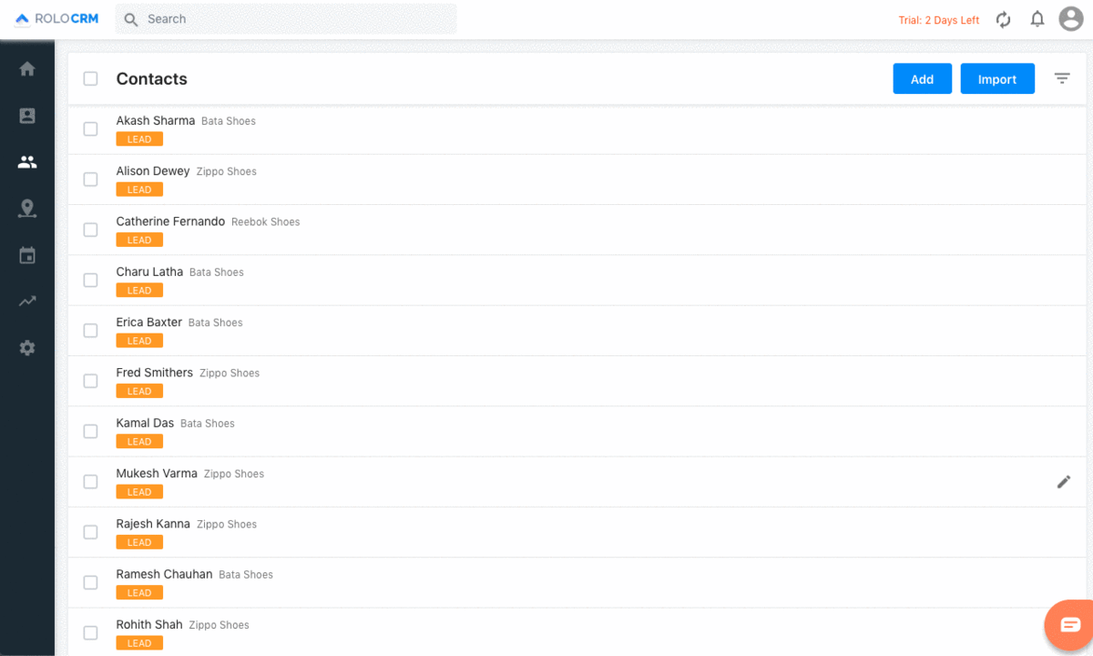Open the Home icon in sidebar
1093x656 pixels.
tap(27, 68)
